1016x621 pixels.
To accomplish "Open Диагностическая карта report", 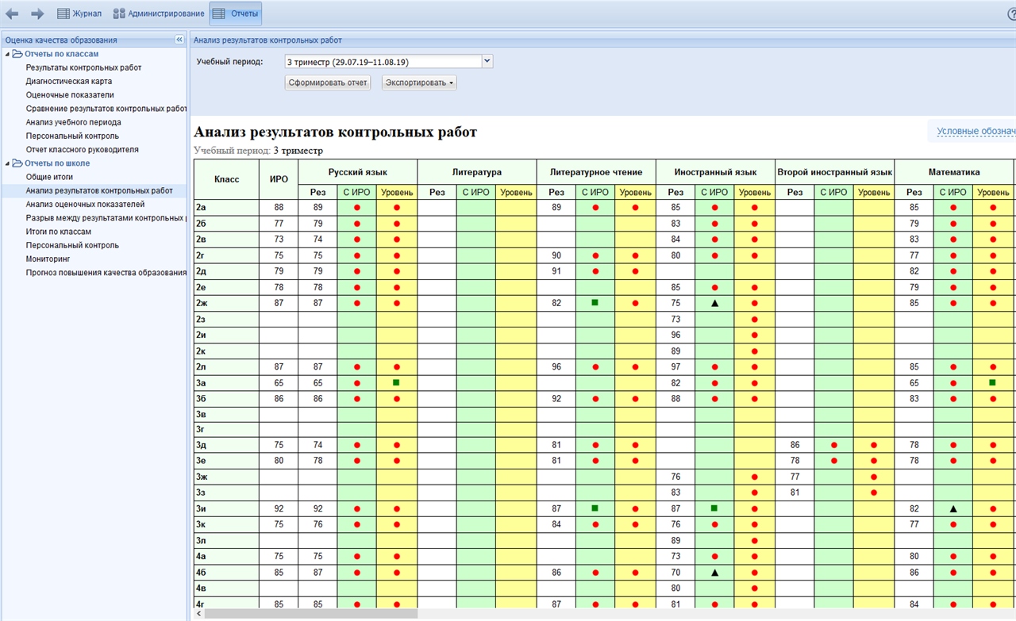I will click(x=68, y=81).
